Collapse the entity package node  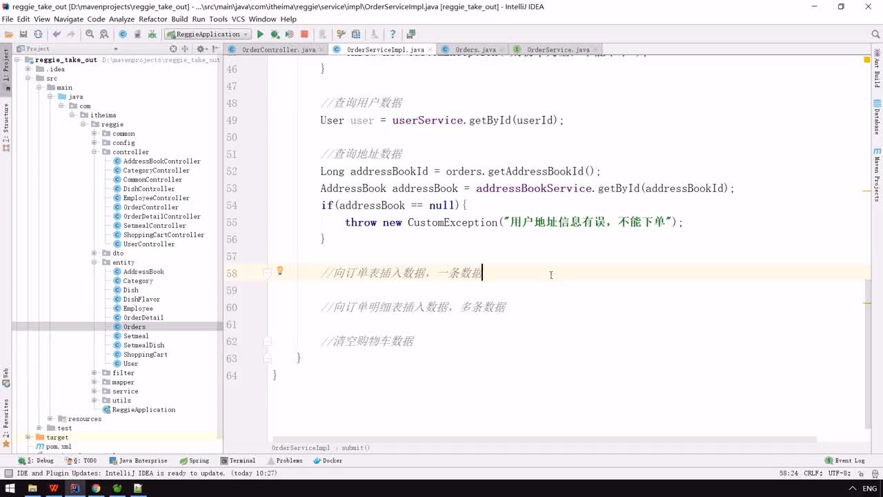pyautogui.click(x=95, y=262)
